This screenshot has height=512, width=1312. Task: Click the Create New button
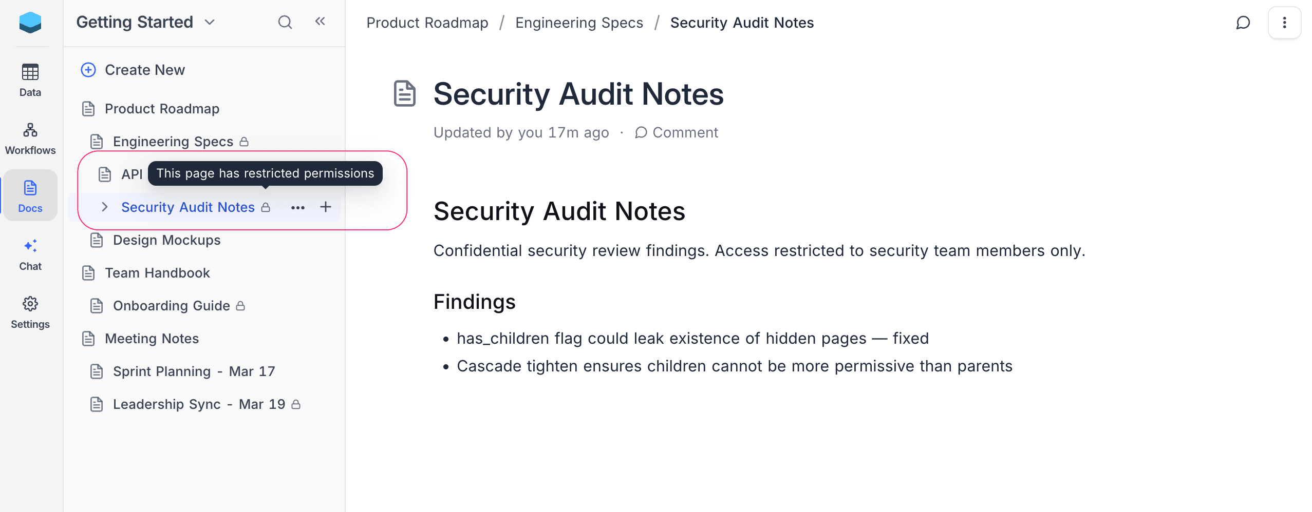[144, 70]
